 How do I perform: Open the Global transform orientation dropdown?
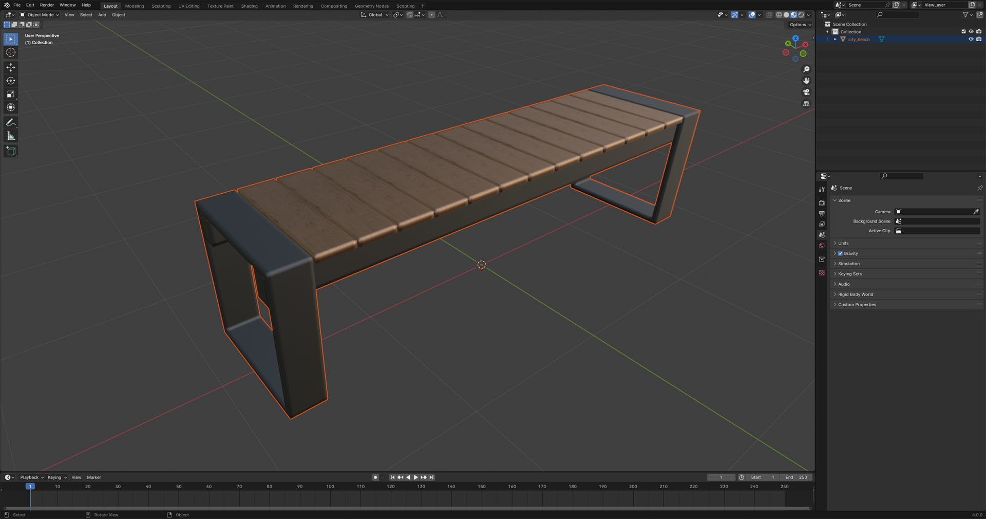tap(375, 15)
